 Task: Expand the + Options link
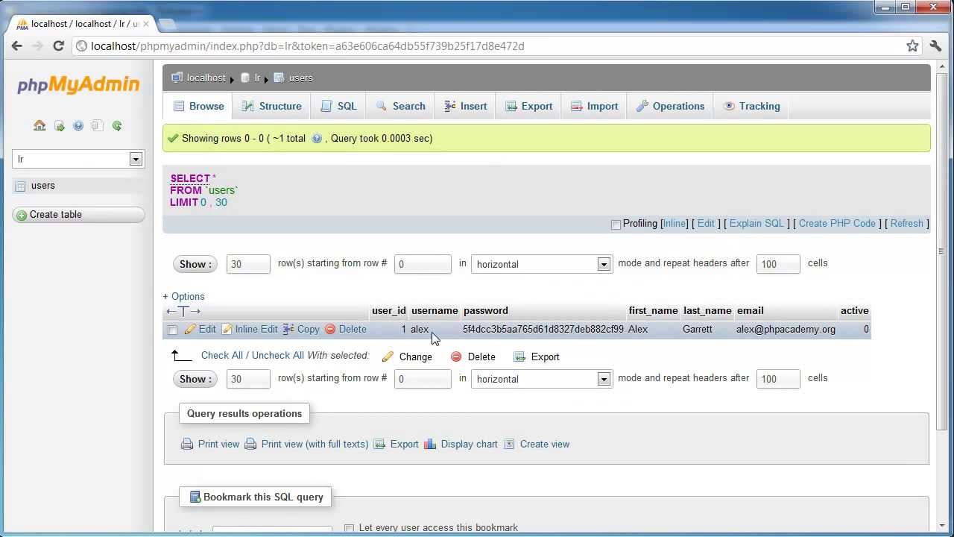coord(183,296)
